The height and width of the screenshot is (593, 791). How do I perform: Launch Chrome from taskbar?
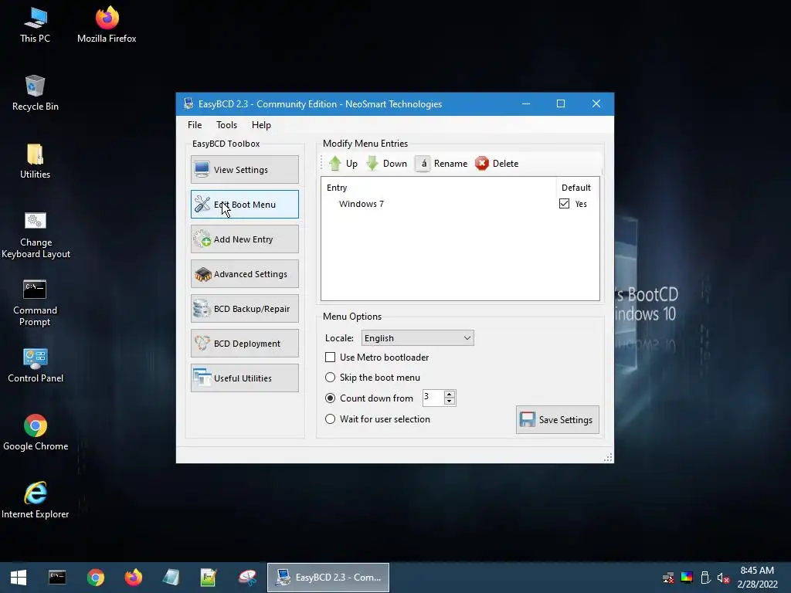[x=95, y=578]
